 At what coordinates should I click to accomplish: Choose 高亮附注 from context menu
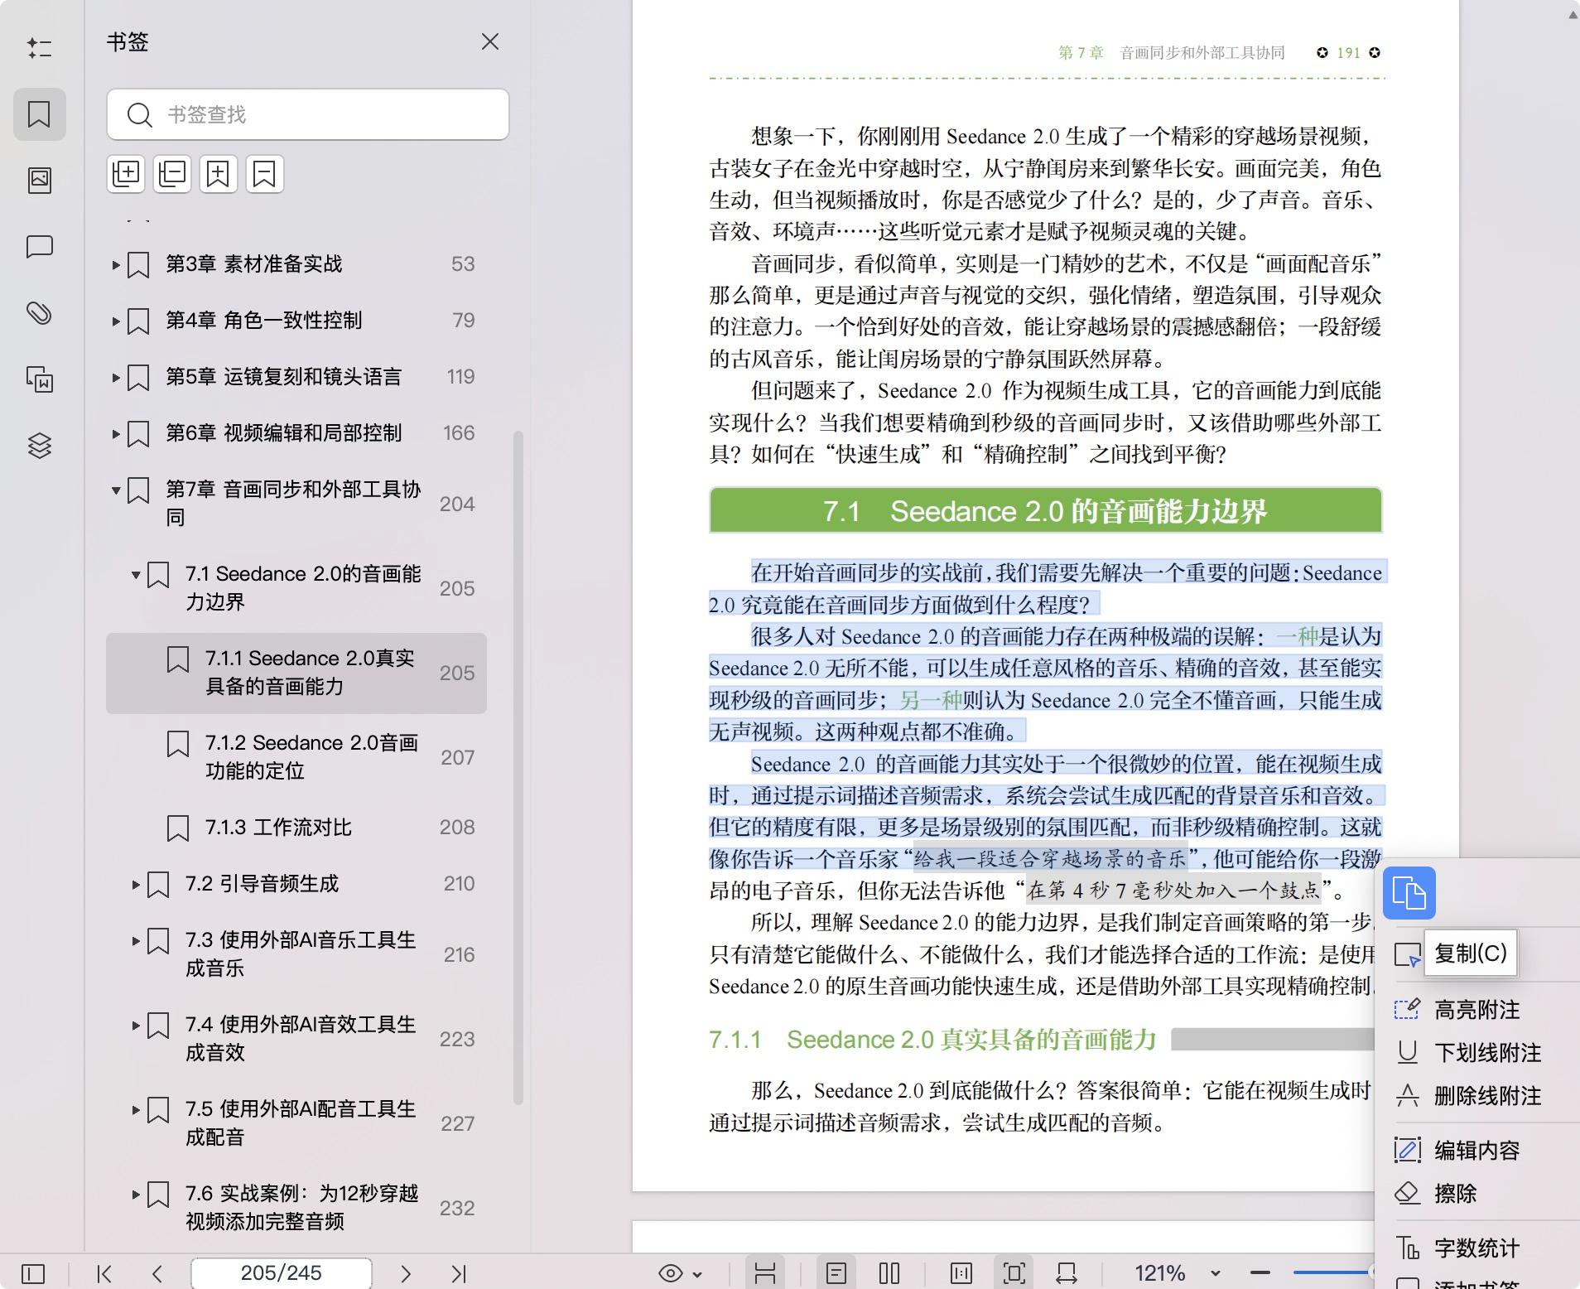(x=1477, y=1010)
